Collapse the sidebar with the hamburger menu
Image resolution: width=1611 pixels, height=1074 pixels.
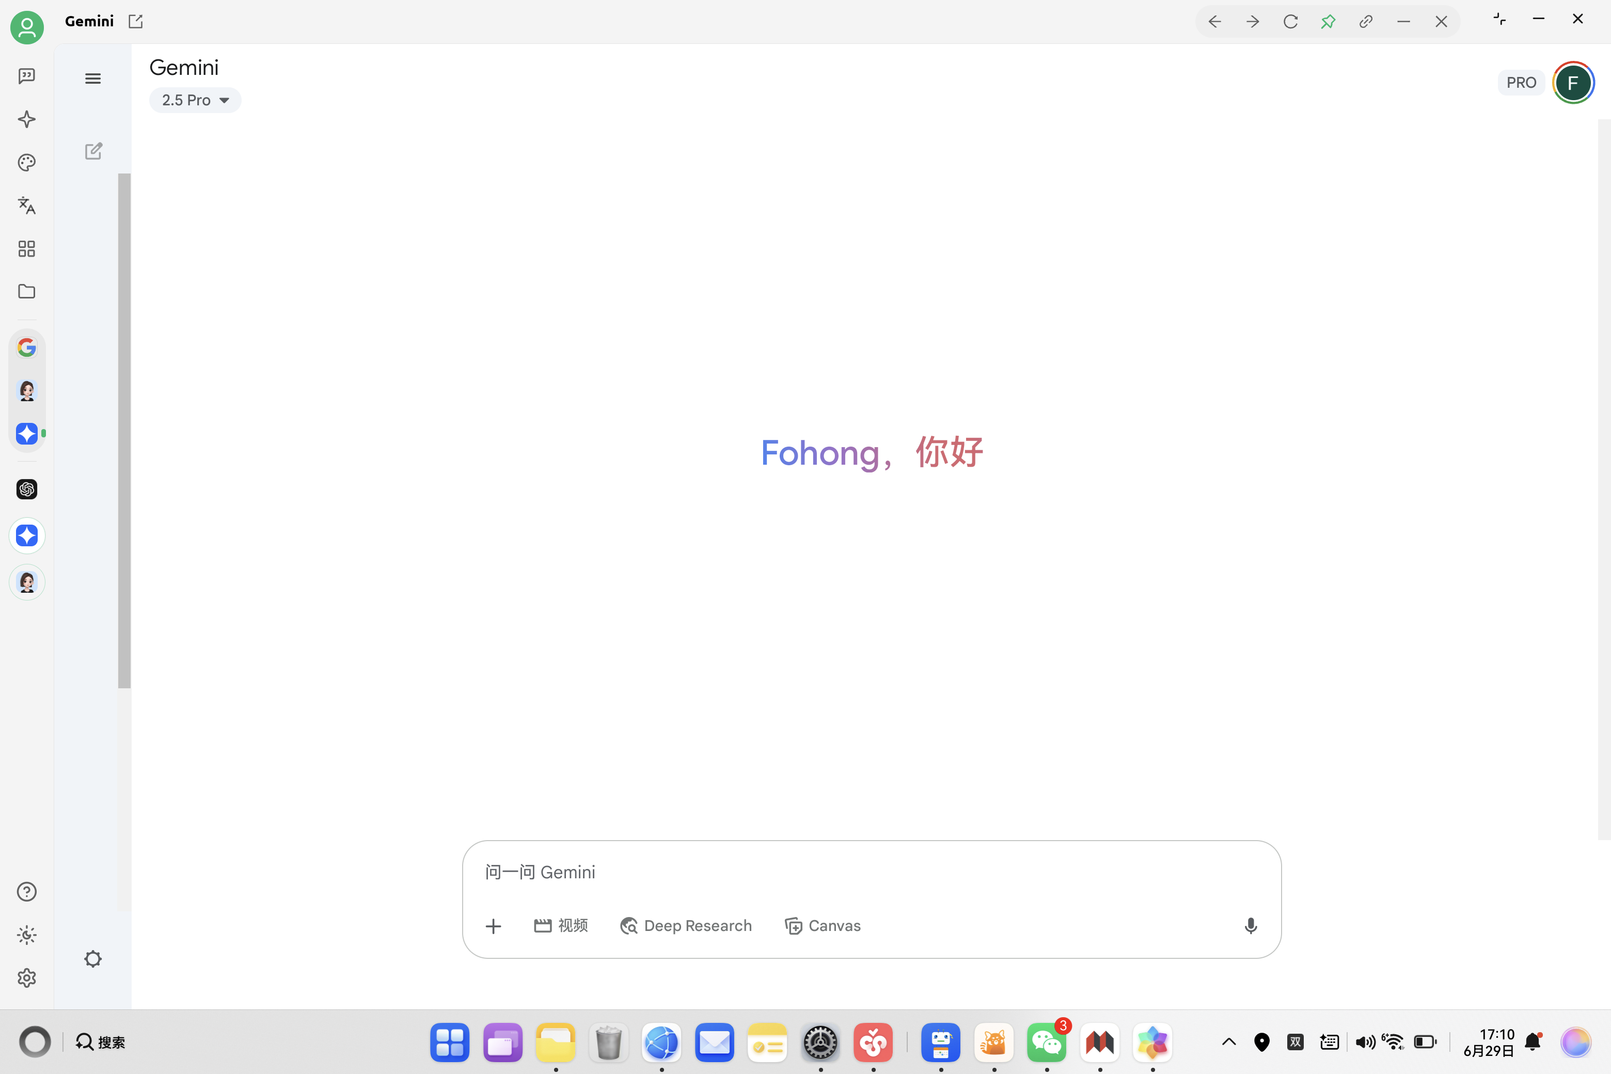93,78
